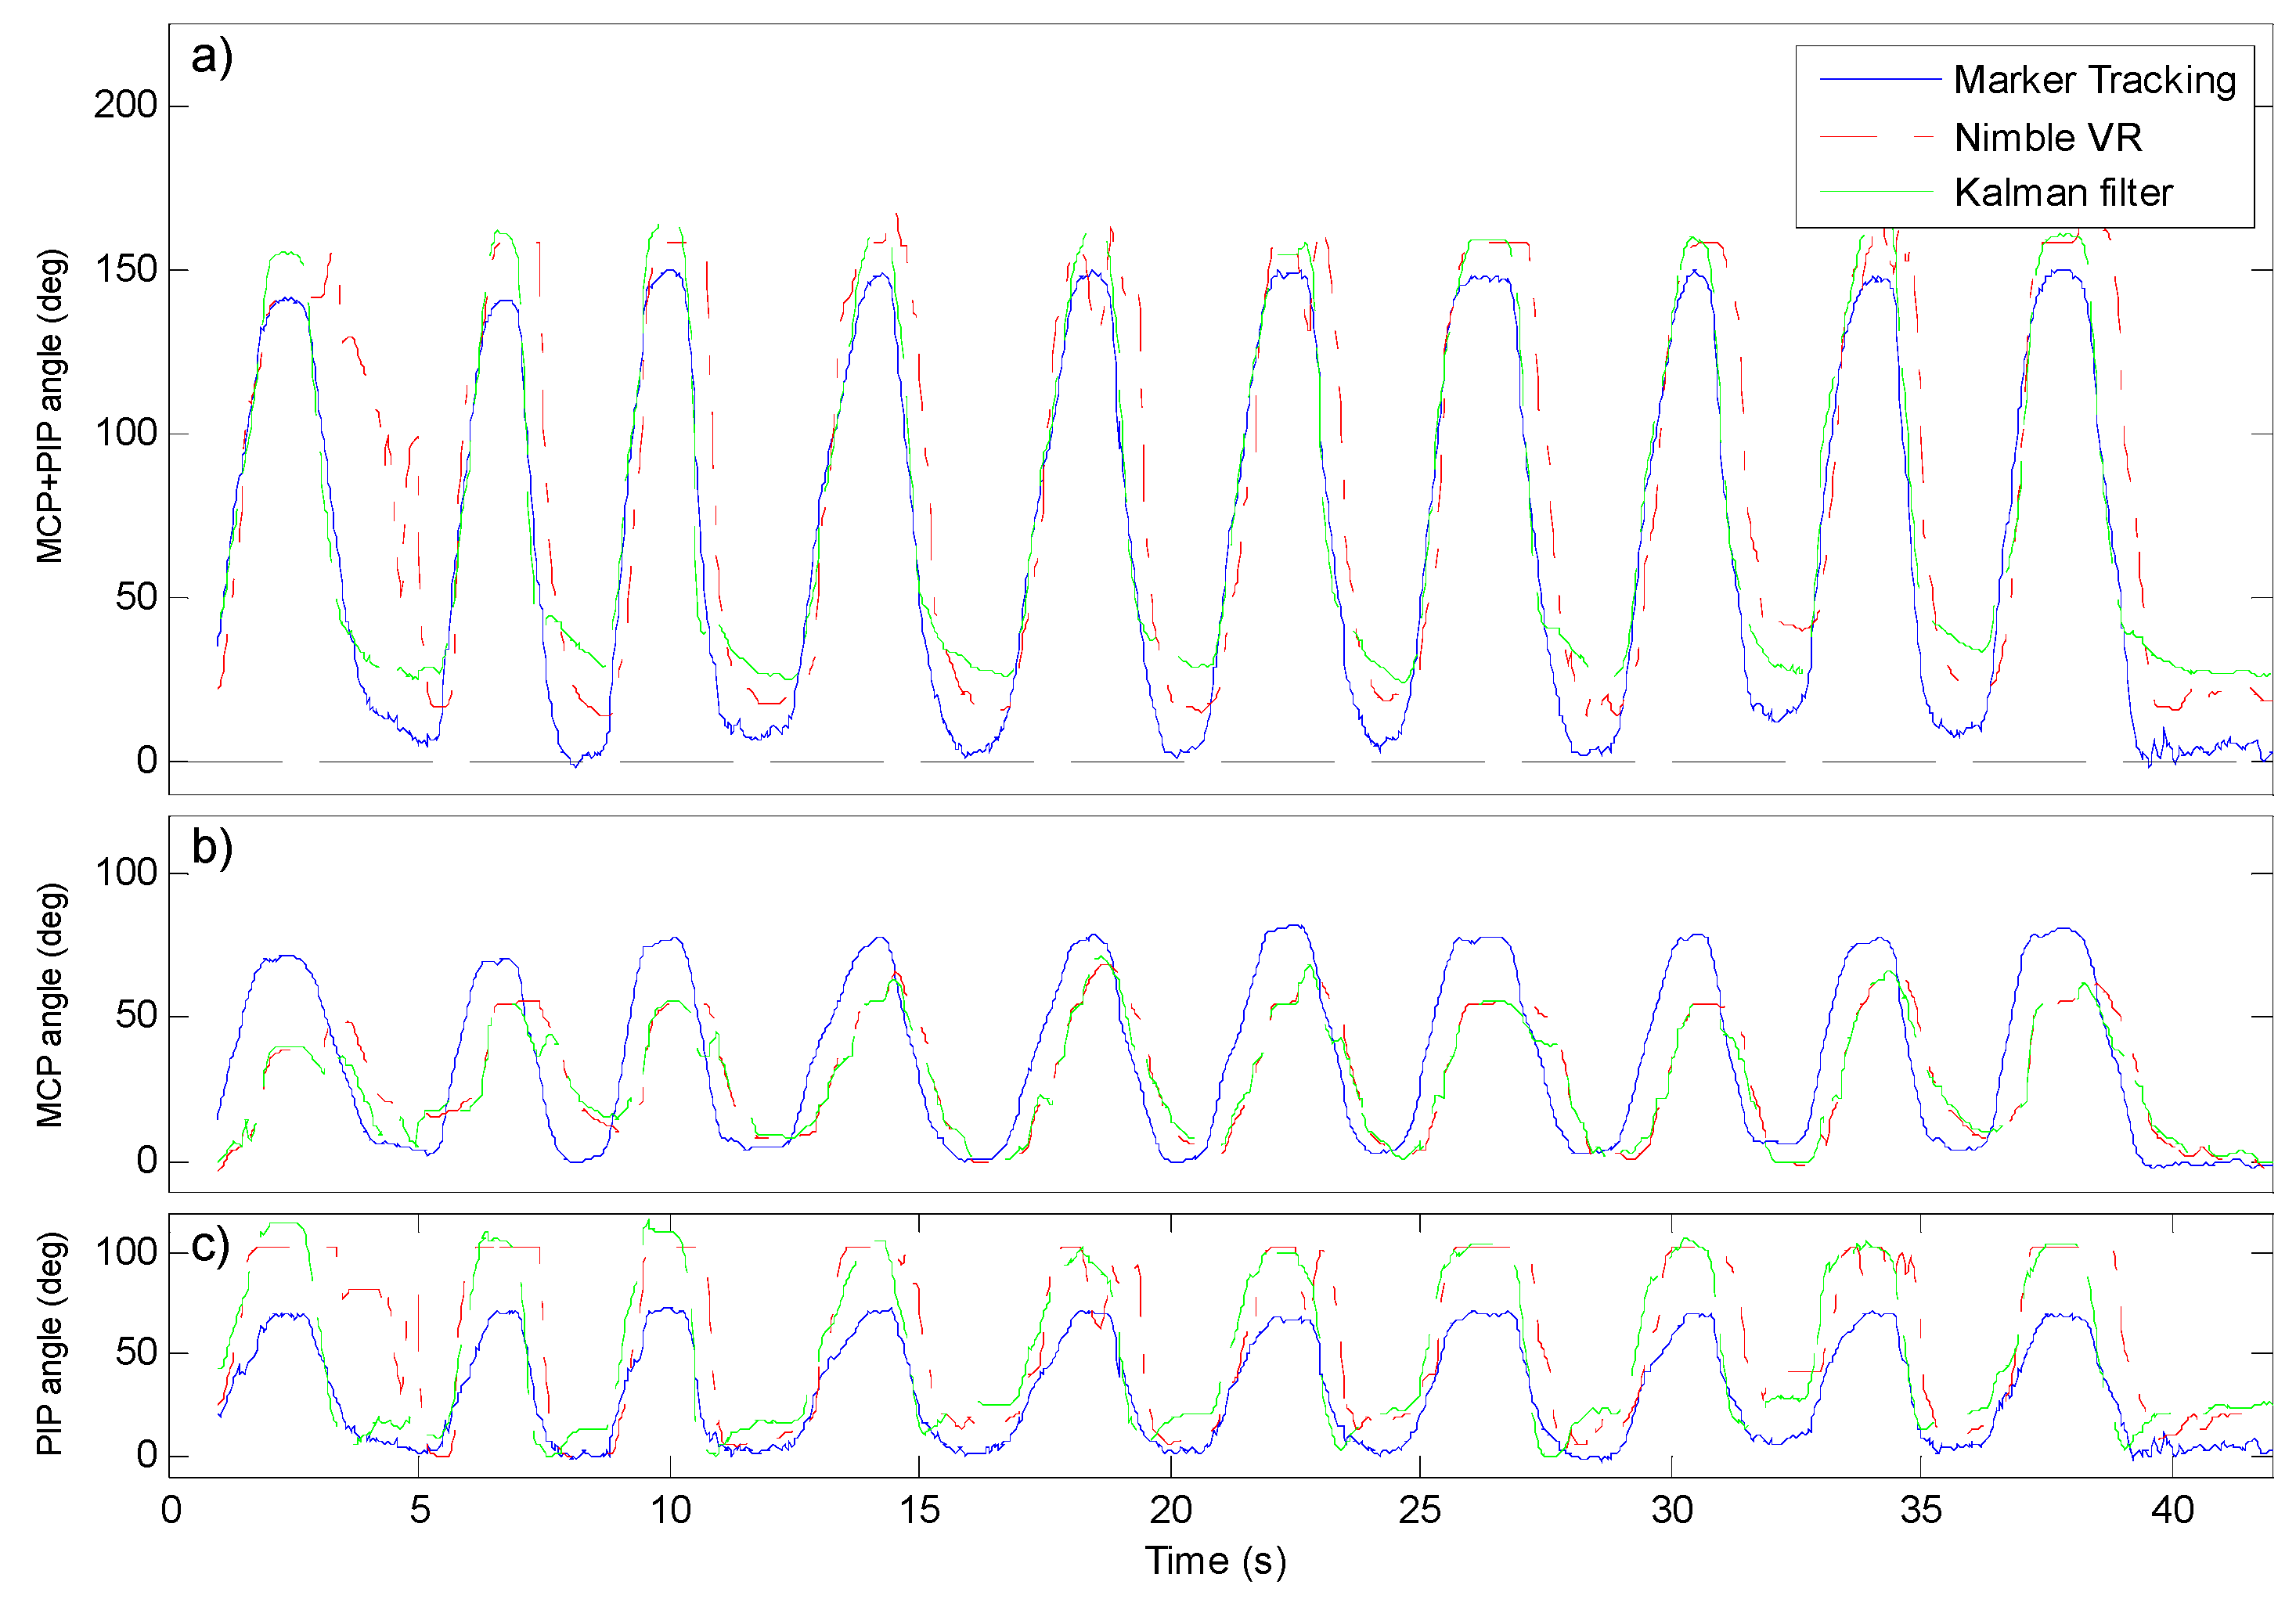The width and height of the screenshot is (2296, 1599).
Task: Click the 40 tick on time axis
Action: (2172, 1510)
